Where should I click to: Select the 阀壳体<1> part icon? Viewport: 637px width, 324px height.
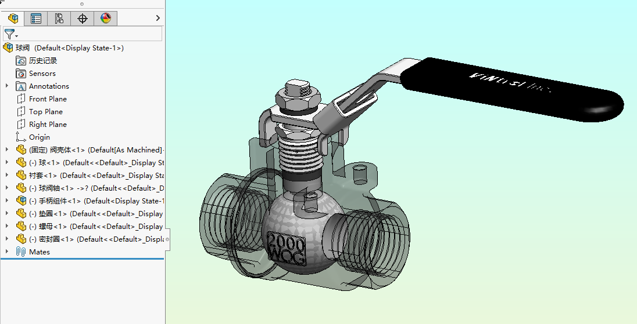[21, 150]
